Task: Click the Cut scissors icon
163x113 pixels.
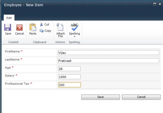Action: [x=41, y=24]
